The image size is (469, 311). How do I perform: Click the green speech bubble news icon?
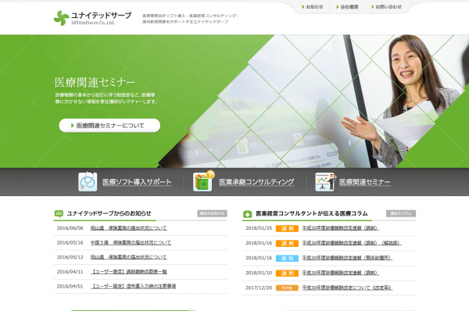click(x=59, y=213)
